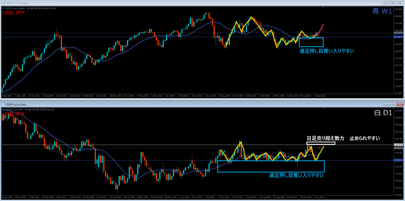Restore down the Weekly chart window

[393, 3]
